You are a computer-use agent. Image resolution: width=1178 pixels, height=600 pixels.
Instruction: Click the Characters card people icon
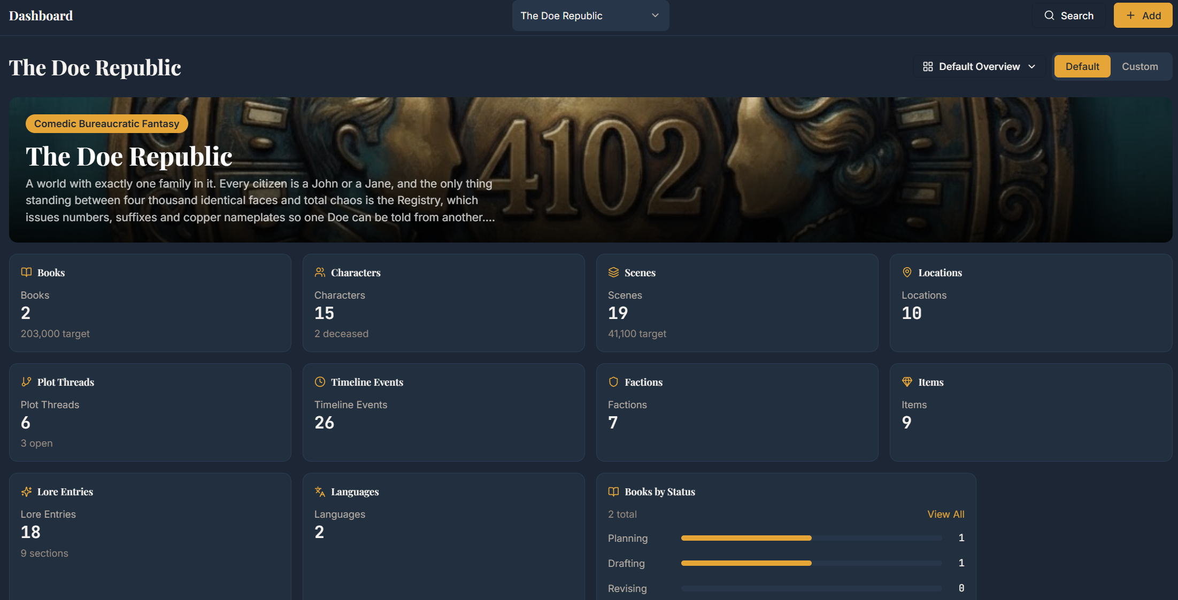[x=320, y=272]
